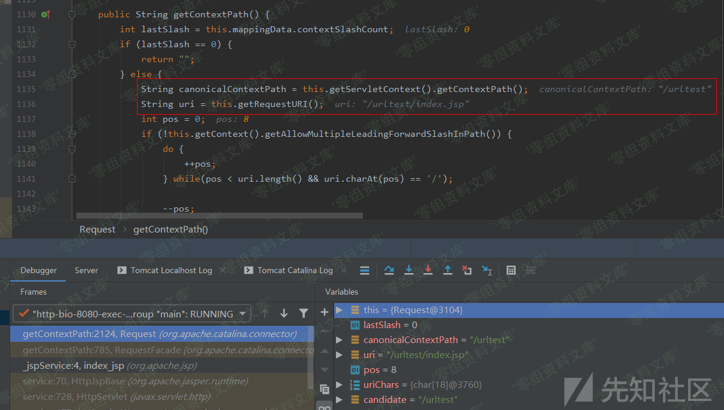
Task: Click the Force Step Into icon
Action: [428, 271]
